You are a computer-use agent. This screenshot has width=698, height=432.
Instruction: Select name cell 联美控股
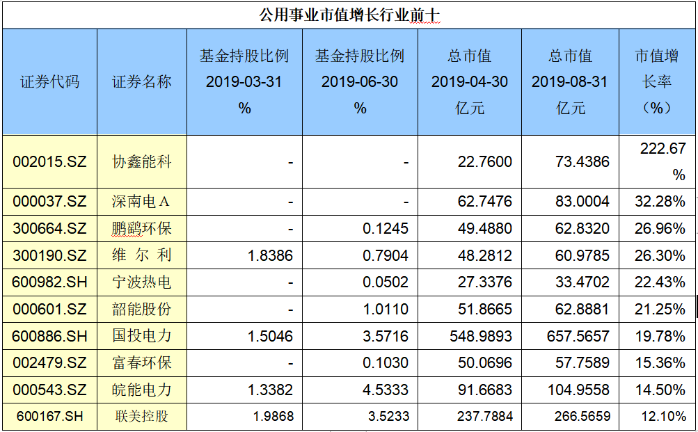[x=141, y=417]
